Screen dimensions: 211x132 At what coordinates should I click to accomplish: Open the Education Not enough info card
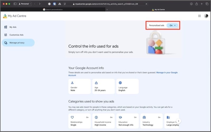[x=127, y=121]
